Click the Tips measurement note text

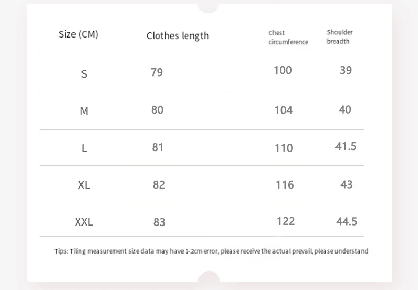coord(211,251)
